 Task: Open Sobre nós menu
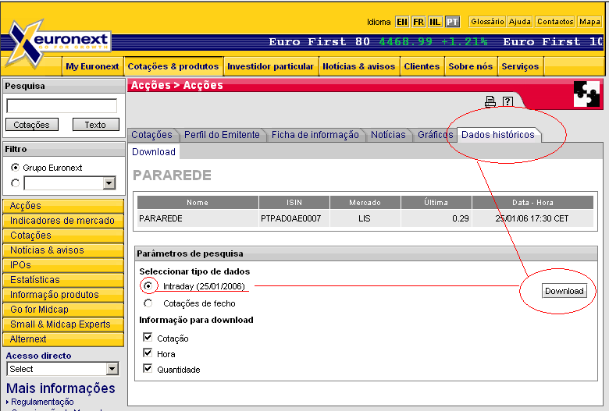(x=470, y=66)
